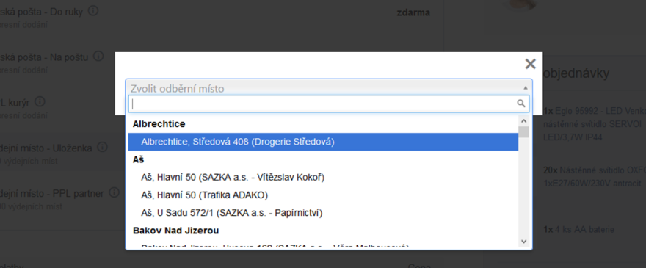Click the Aš group header
646x268 pixels.
point(138,159)
